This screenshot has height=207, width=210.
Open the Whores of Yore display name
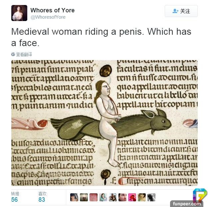pos(52,10)
